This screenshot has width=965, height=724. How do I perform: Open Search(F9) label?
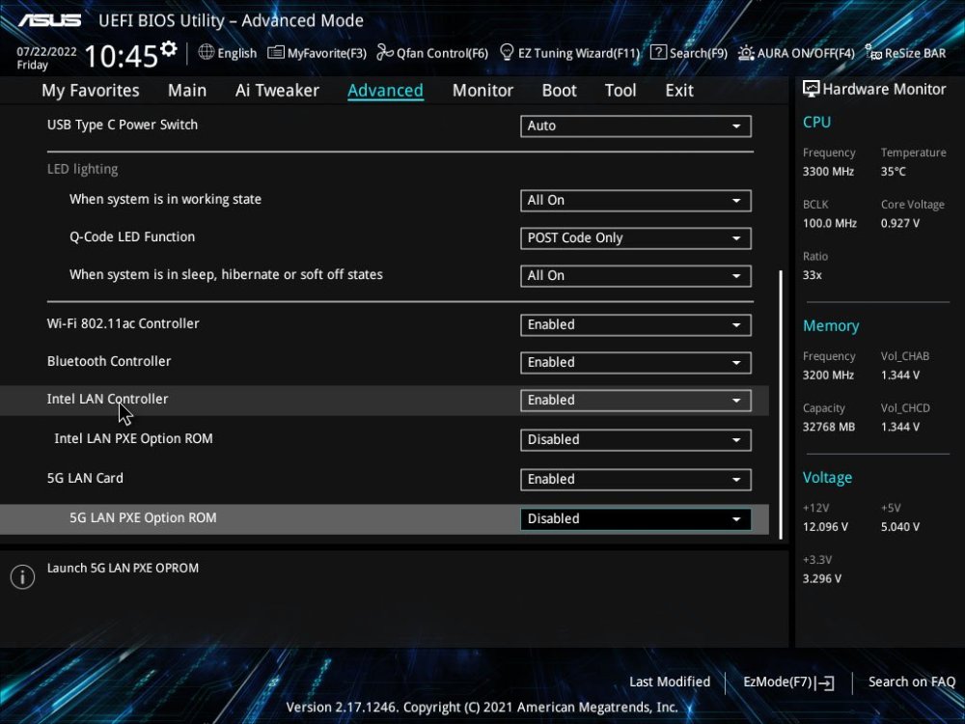699,53
